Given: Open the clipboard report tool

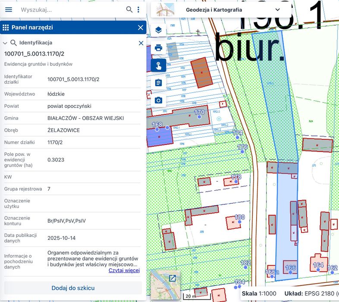Looking at the screenshot, I should coord(158,83).
